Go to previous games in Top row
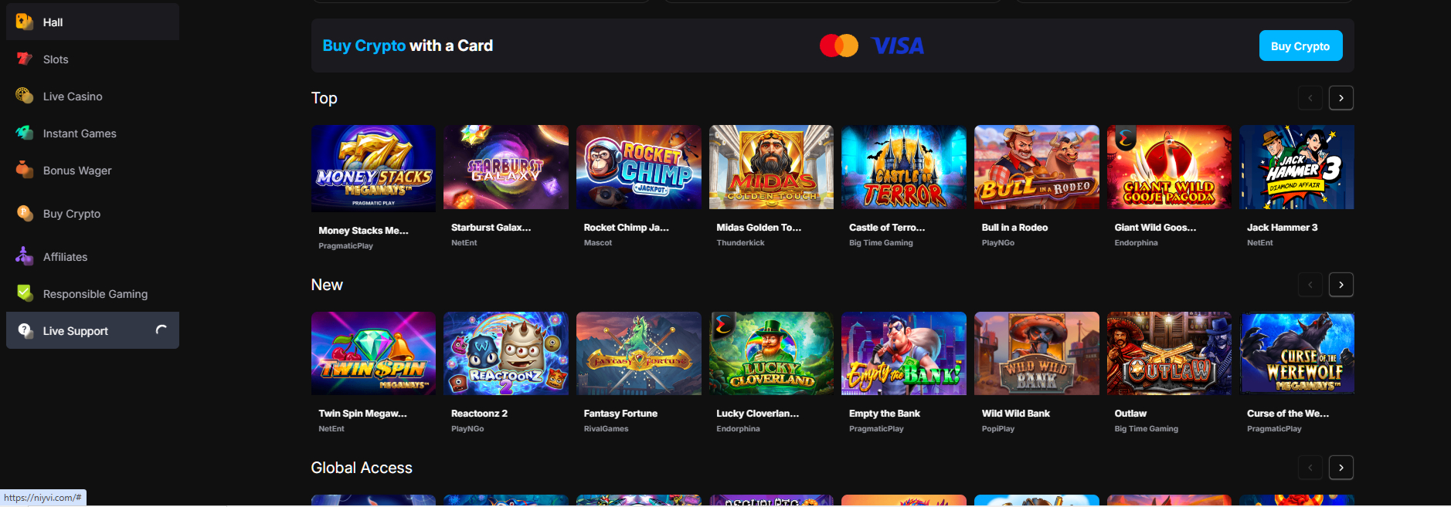Image resolution: width=1451 pixels, height=507 pixels. [1310, 98]
